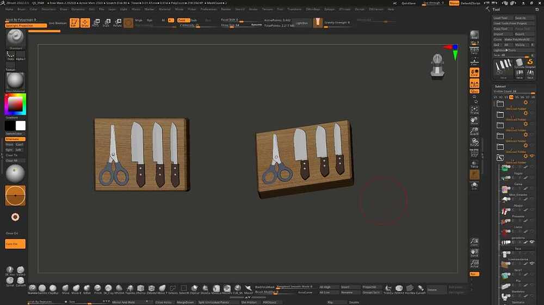
Task: Toggle the orange Curs On button
Action: 15,244
